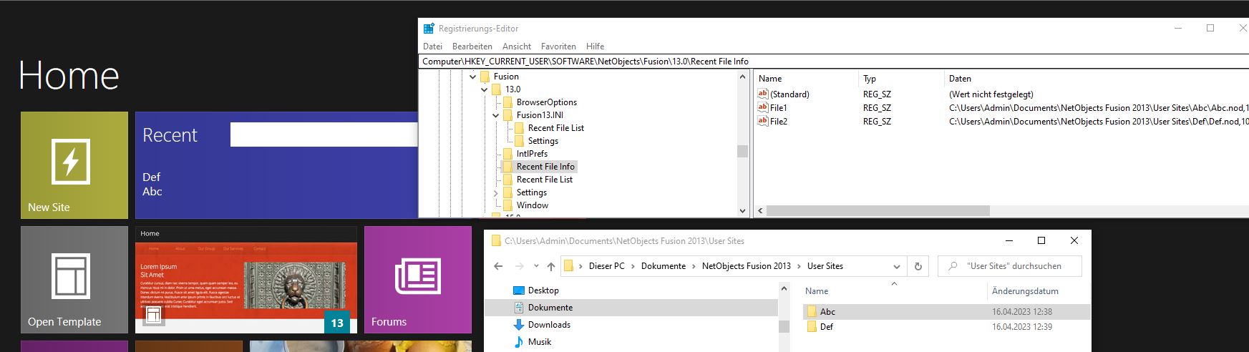Open the Bearbeiten menu

click(472, 47)
